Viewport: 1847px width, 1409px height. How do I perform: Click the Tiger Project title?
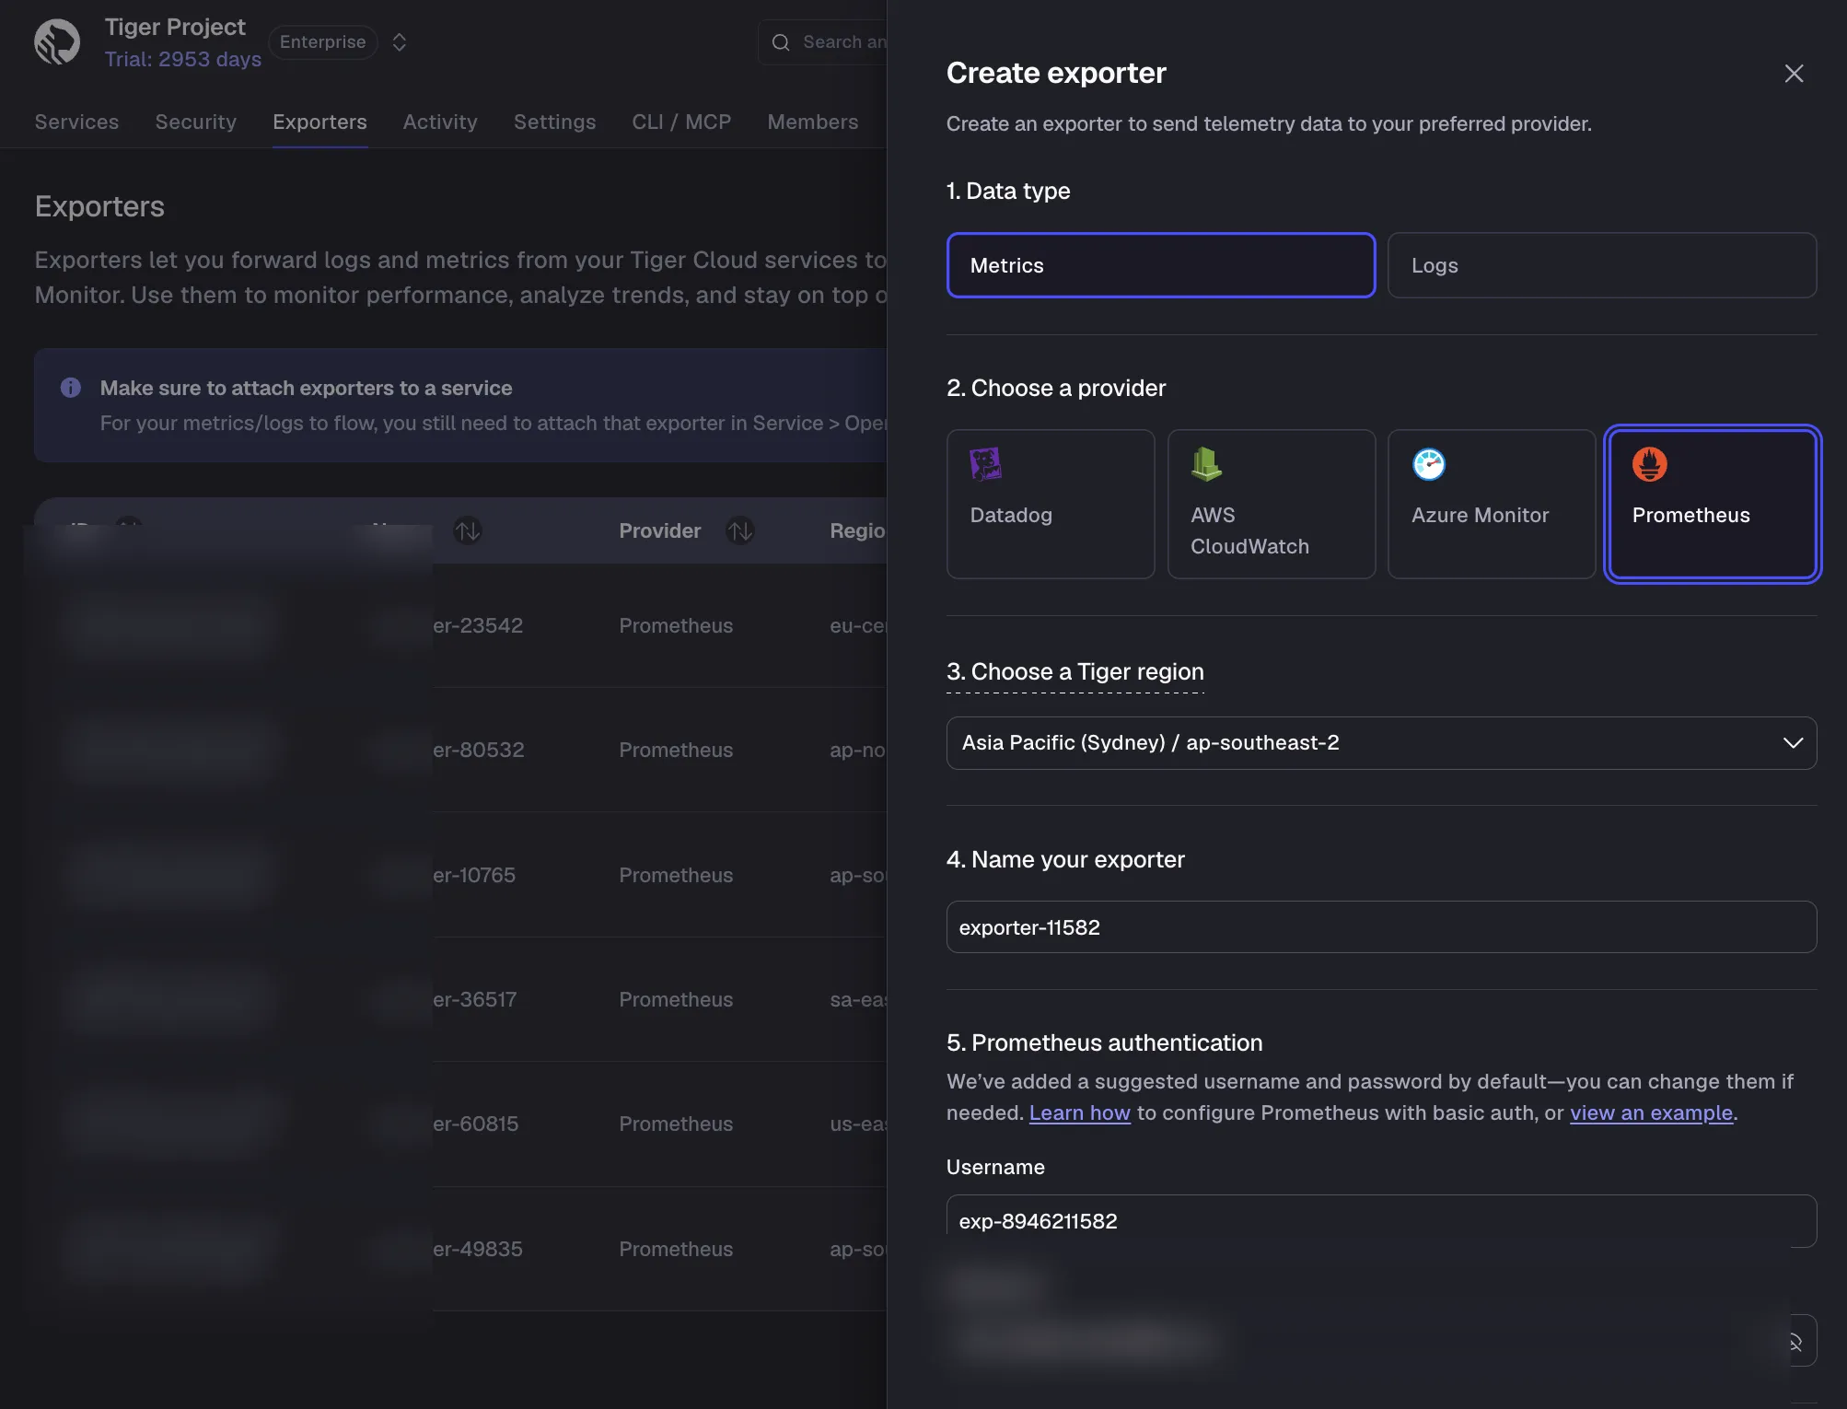coord(175,27)
